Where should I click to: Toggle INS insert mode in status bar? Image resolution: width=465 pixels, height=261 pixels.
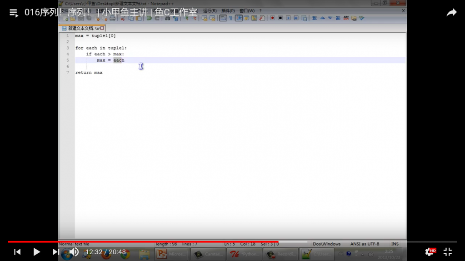pyautogui.click(x=395, y=244)
